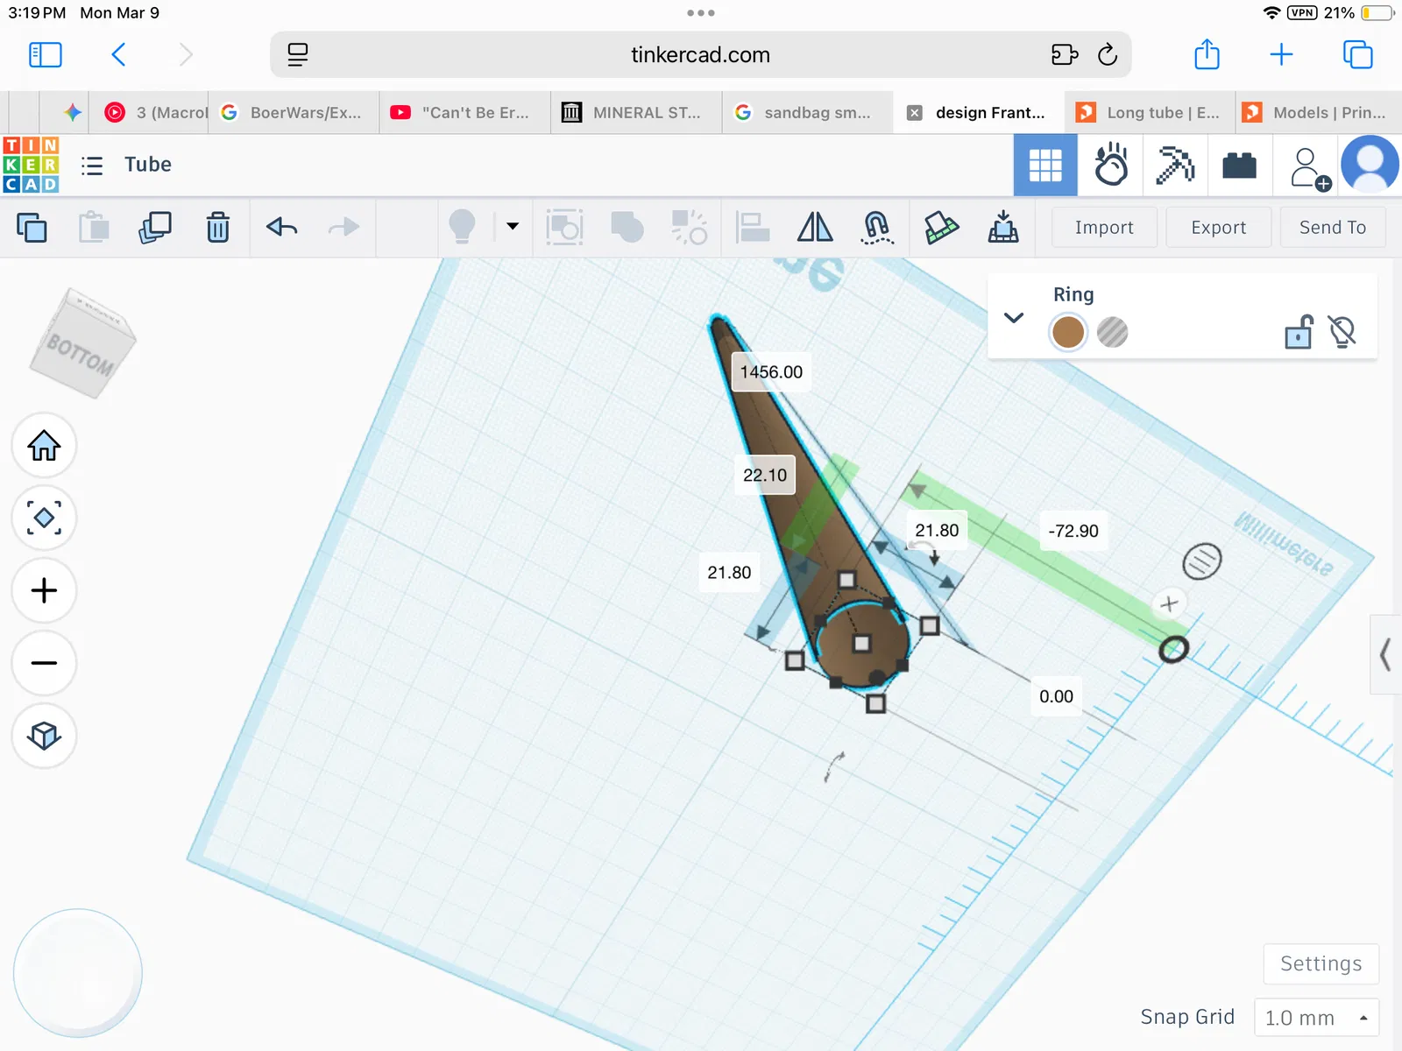The height and width of the screenshot is (1051, 1402).
Task: Collapse the Ring shape panel
Action: pyautogui.click(x=1014, y=317)
